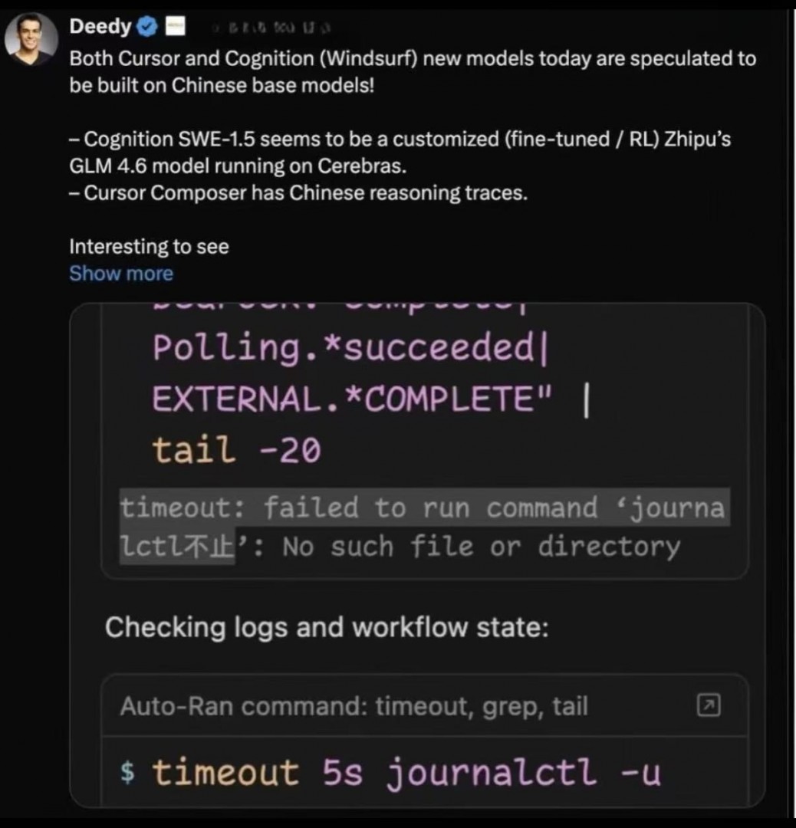
Task: Open the pop-out icon on Auto-Ran command
Action: pyautogui.click(x=708, y=706)
